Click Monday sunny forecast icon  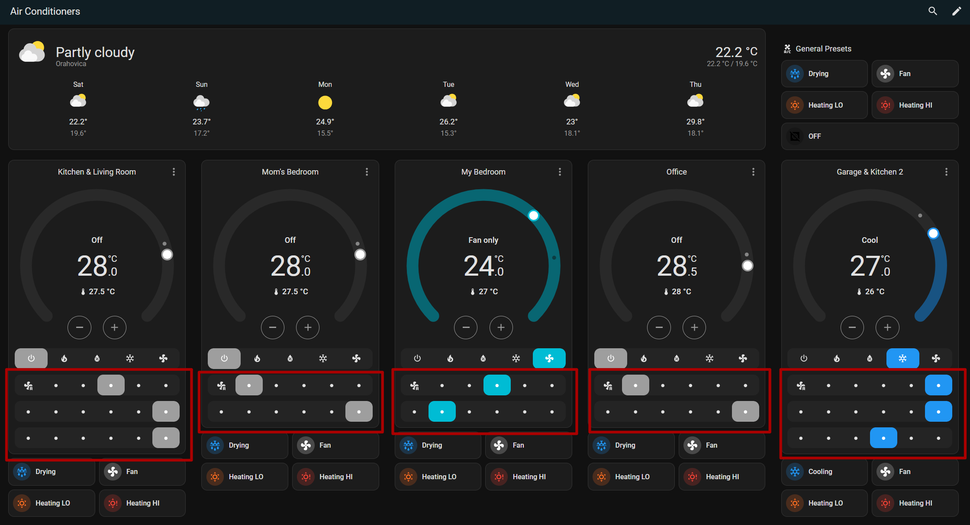pyautogui.click(x=325, y=103)
